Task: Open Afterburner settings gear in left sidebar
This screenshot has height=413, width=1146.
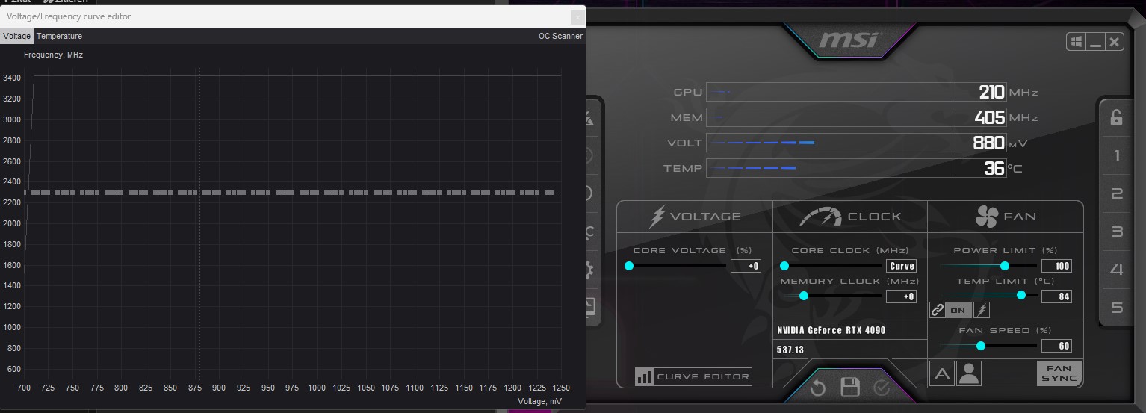Action: pyautogui.click(x=589, y=270)
